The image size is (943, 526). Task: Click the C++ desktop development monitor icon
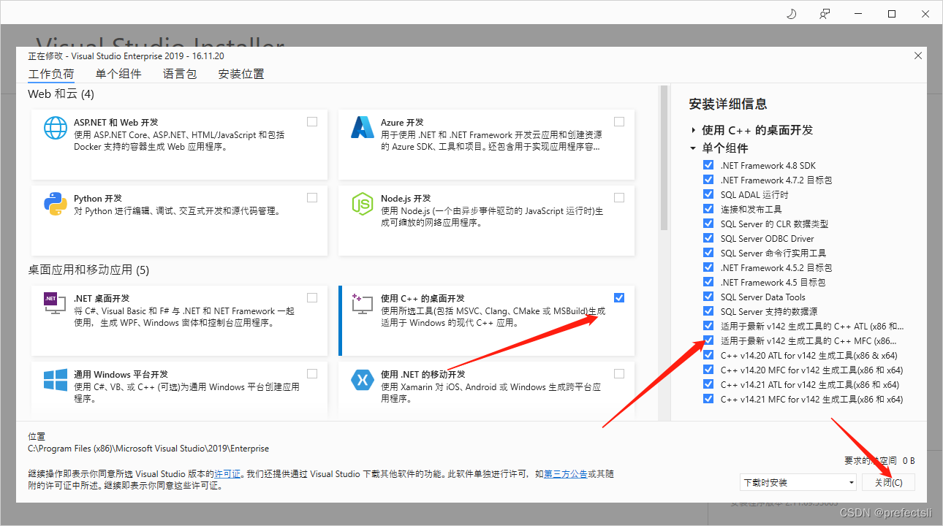tap(363, 302)
